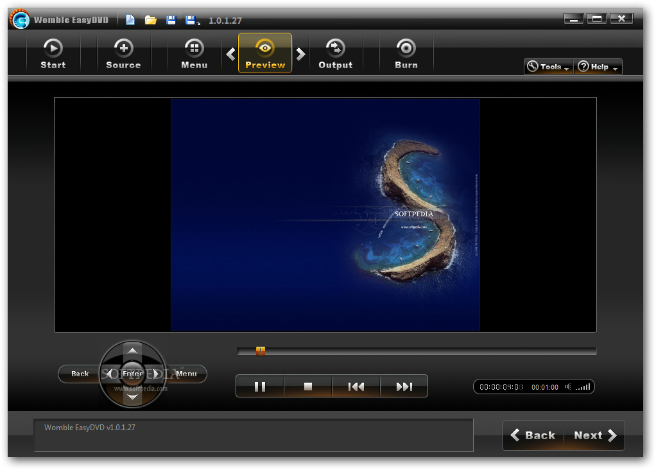Stop the preview playback
The height and width of the screenshot is (470, 656).
pyautogui.click(x=308, y=387)
